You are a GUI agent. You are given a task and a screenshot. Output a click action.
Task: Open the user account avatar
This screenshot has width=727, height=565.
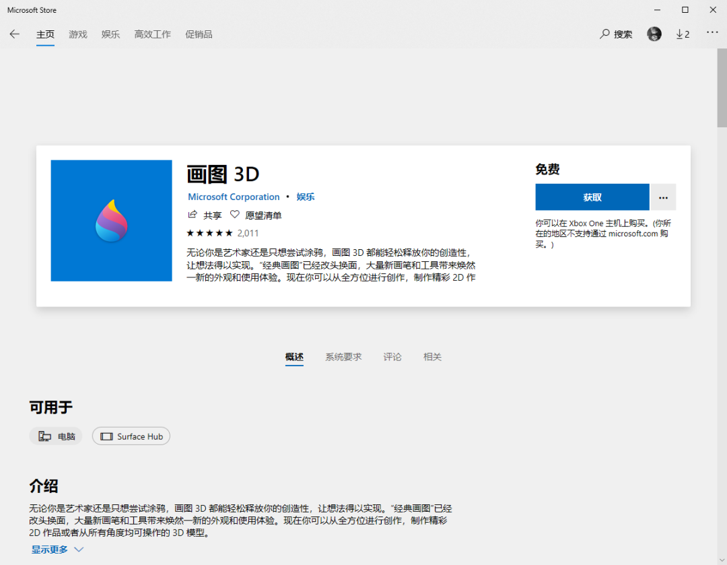654,34
